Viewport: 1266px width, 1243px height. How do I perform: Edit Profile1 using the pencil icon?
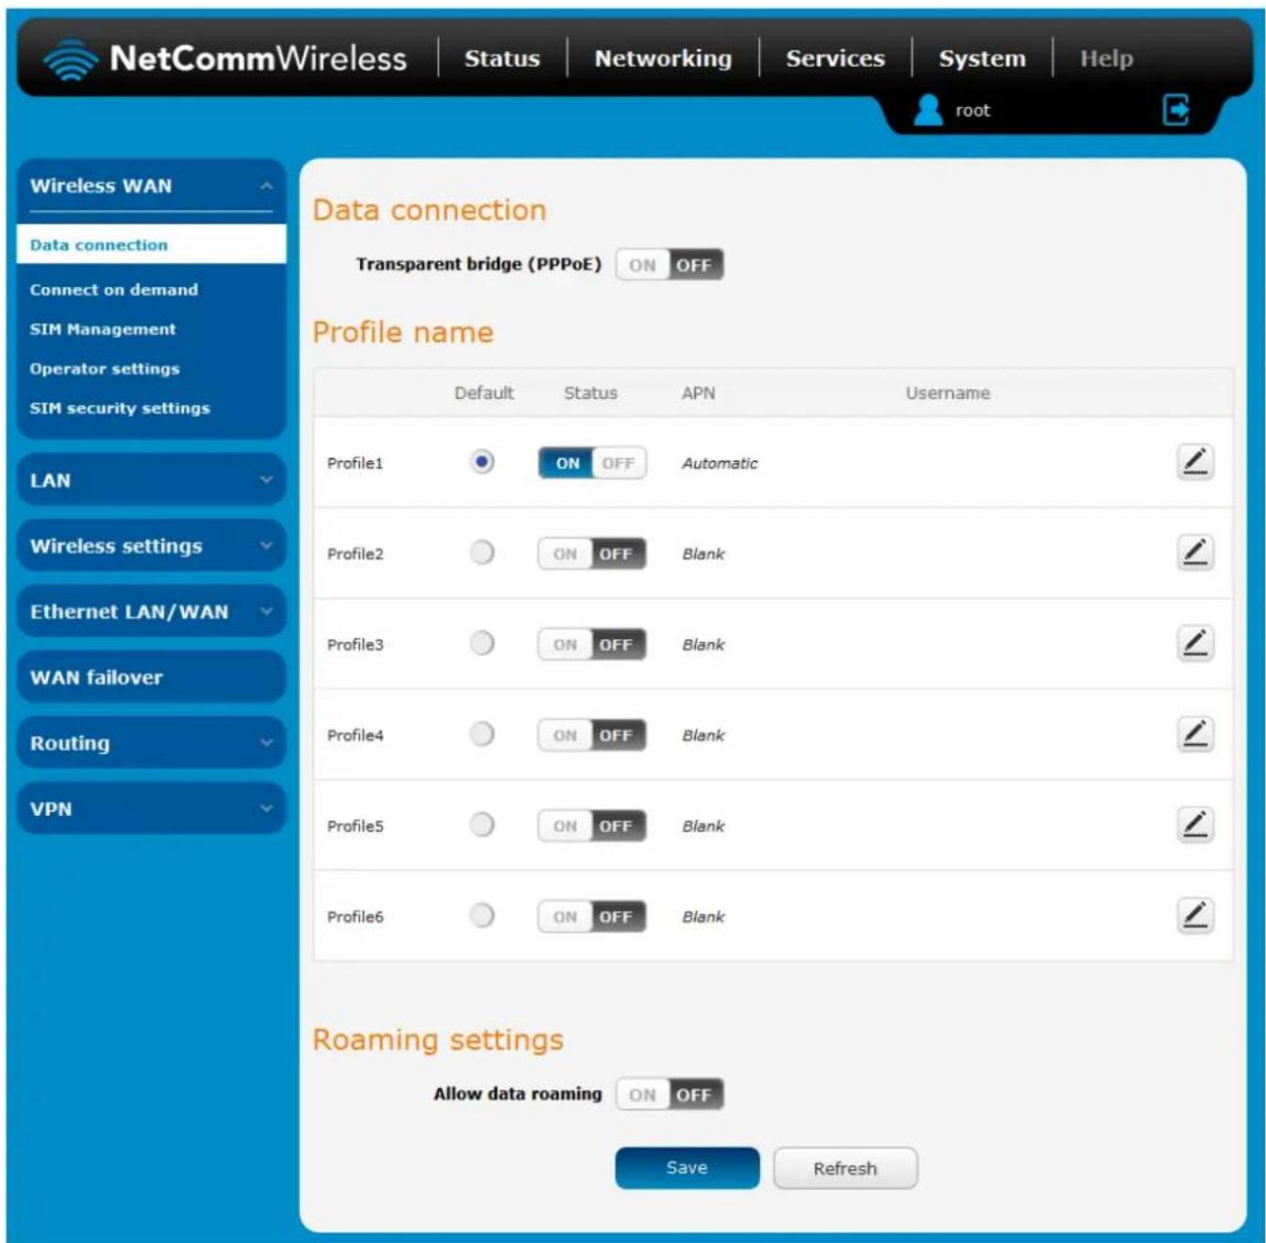[x=1194, y=462]
